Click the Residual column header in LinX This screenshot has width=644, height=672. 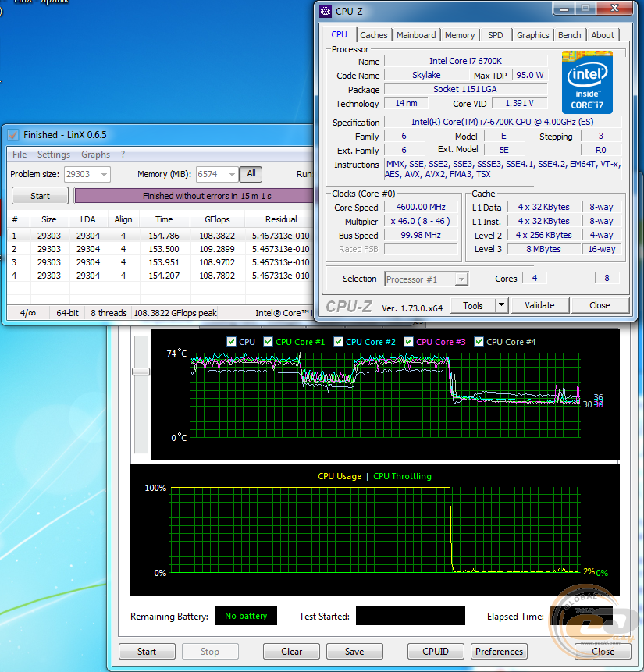coord(281,219)
